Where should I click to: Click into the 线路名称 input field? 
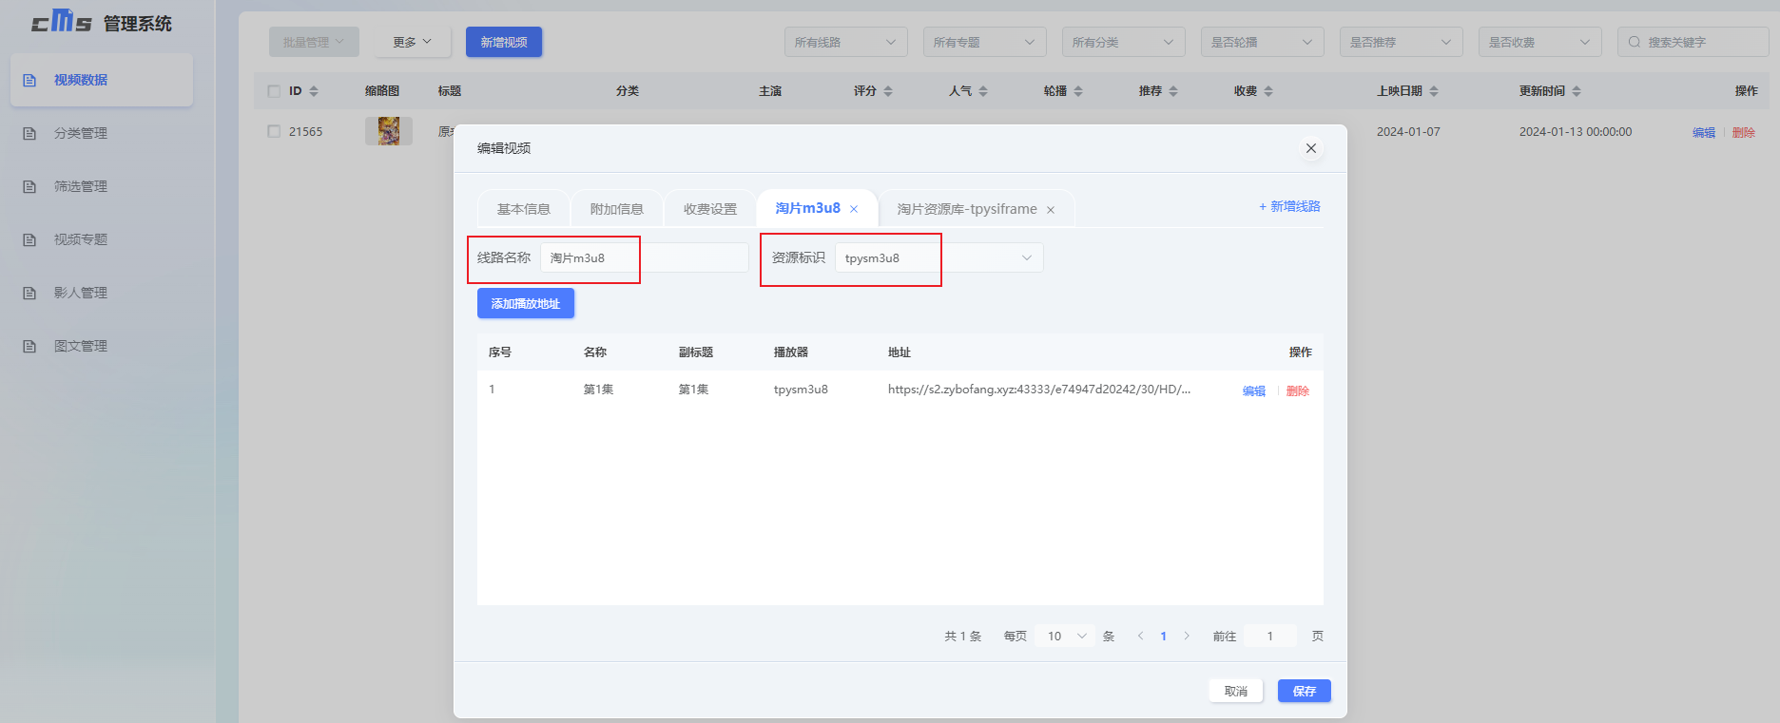click(644, 257)
